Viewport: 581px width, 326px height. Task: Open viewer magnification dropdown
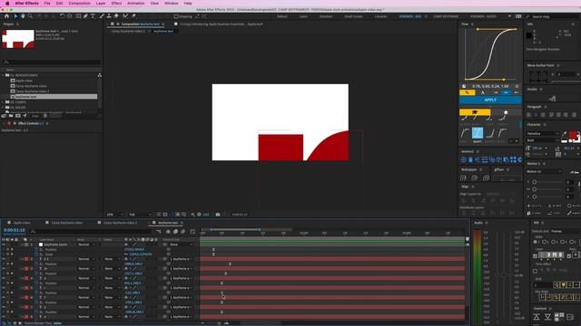pyautogui.click(x=115, y=215)
